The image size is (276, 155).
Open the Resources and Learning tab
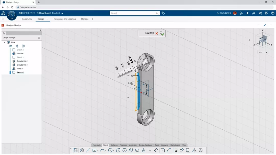coord(65,19)
